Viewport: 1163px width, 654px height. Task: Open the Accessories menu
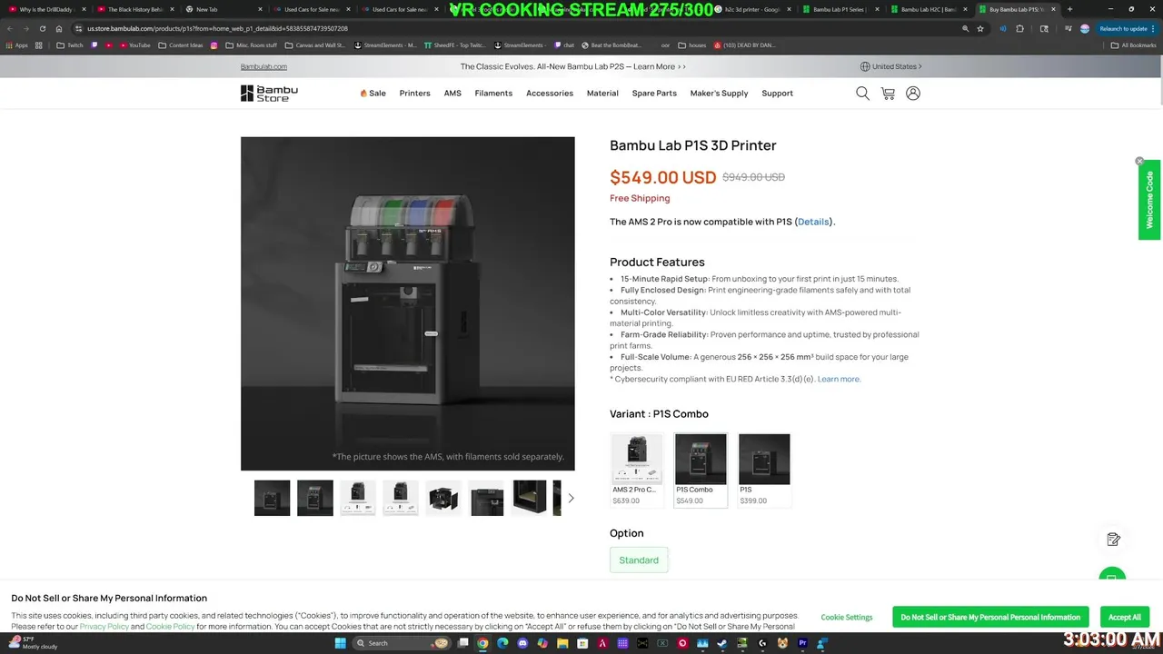pos(550,93)
